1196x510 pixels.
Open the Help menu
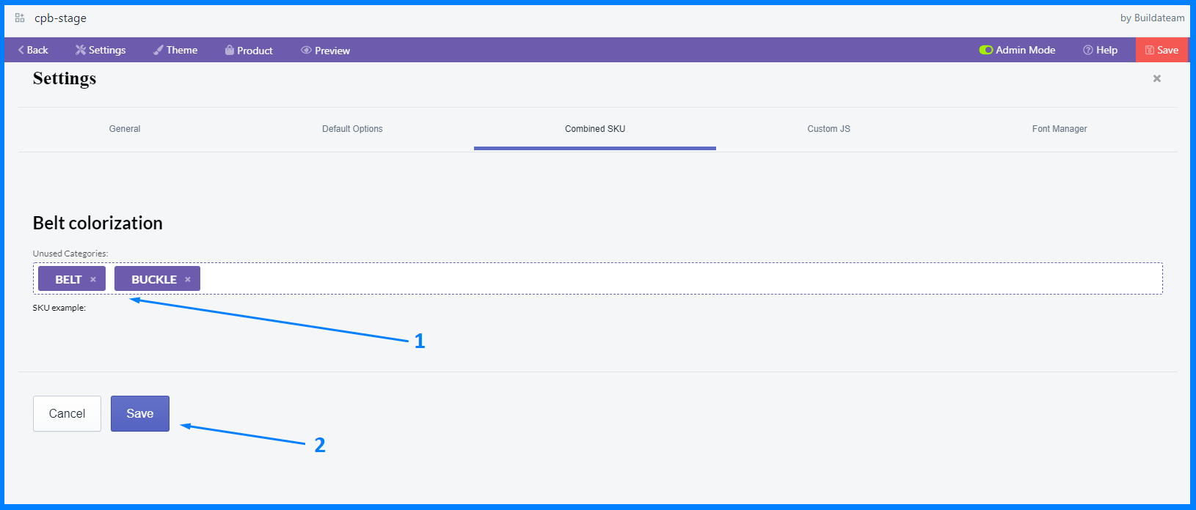coord(1100,50)
